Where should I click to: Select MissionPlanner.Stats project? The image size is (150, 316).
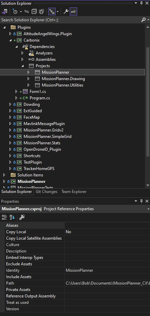(x=42, y=143)
